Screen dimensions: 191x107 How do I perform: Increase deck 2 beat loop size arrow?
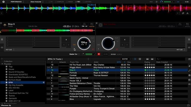coord(127,45)
